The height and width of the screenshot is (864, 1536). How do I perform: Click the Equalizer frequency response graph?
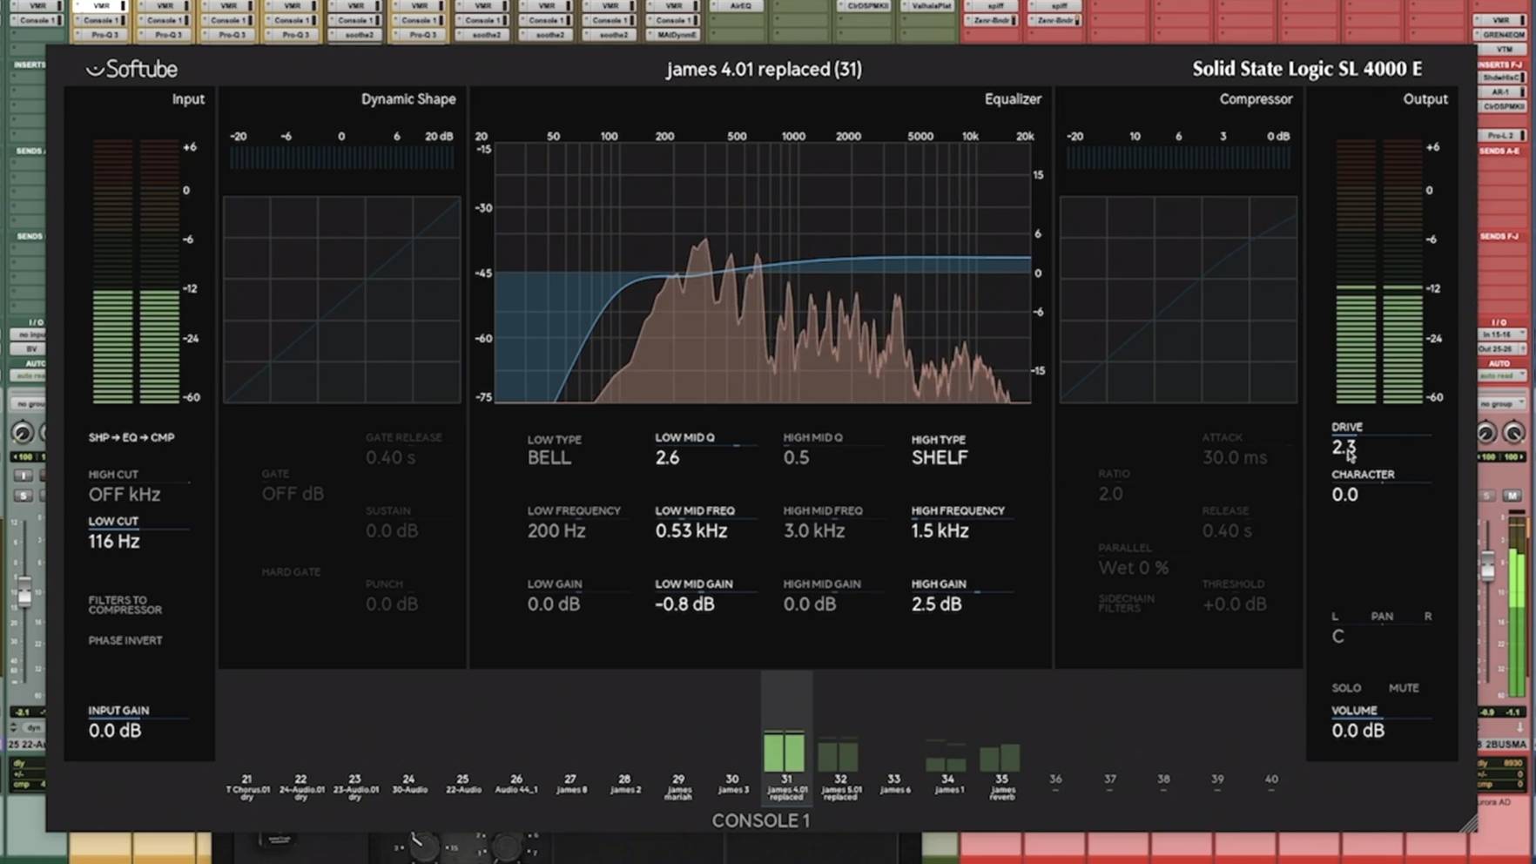point(763,273)
